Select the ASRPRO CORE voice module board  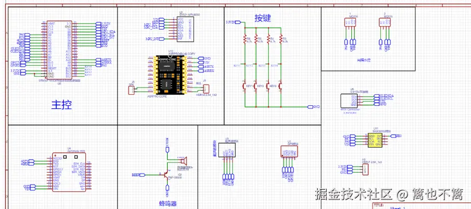point(169,75)
